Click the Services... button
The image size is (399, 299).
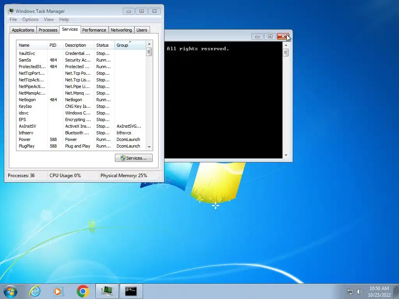134,158
